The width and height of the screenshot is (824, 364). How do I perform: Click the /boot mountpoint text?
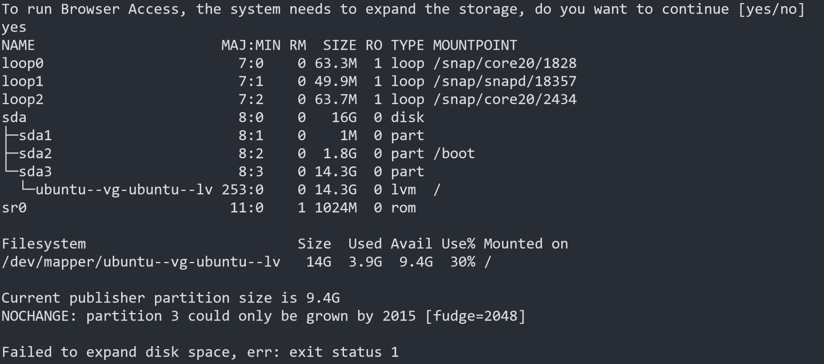454,153
